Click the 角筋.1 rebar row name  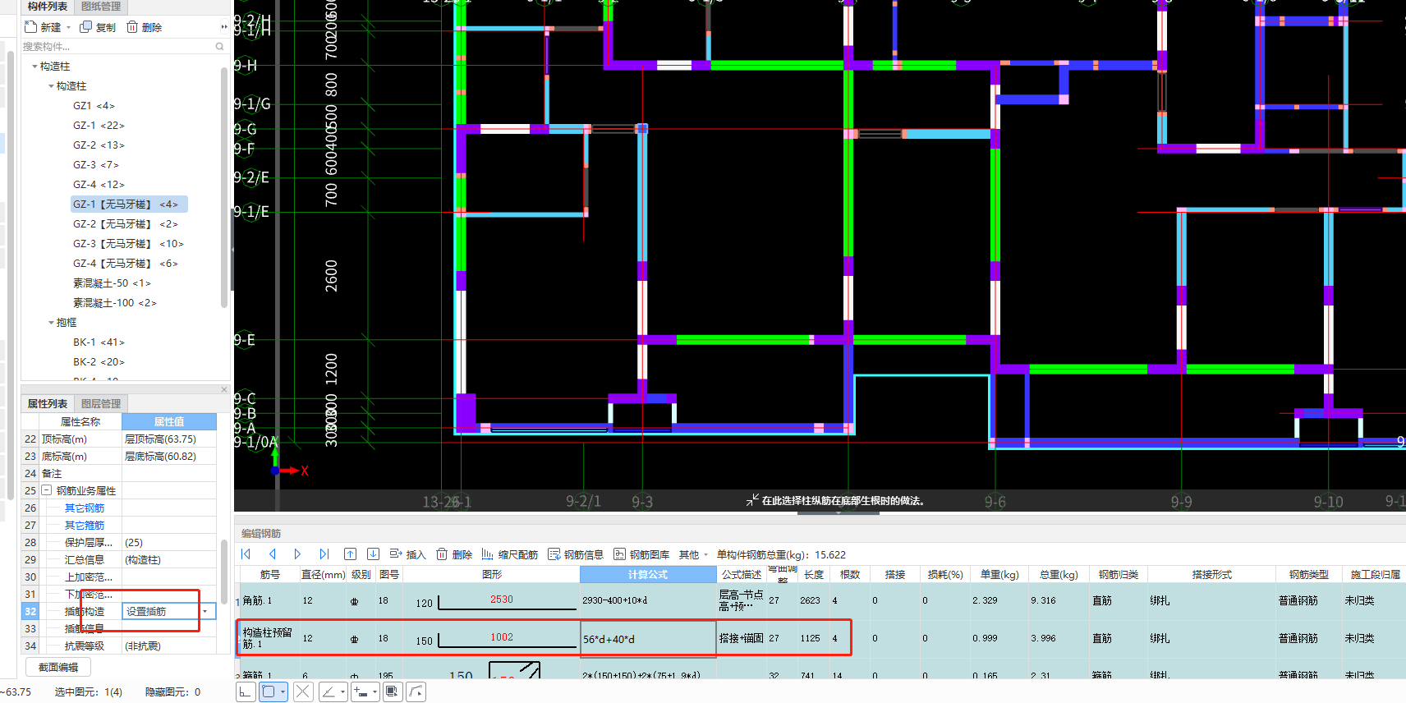268,600
